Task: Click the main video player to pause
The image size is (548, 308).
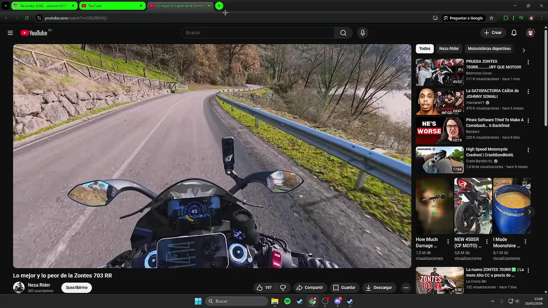Action: click(212, 156)
